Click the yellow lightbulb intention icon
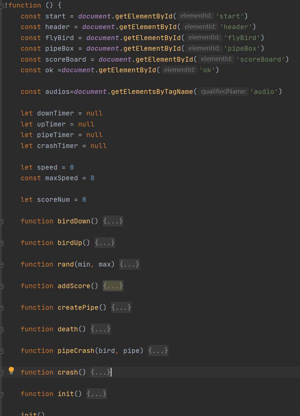This screenshot has width=300, height=416. pos(11,370)
